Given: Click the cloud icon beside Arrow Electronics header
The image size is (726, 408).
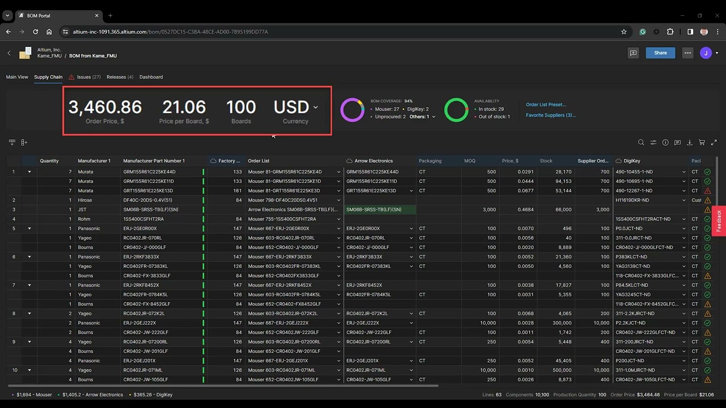Looking at the screenshot, I should pyautogui.click(x=349, y=161).
